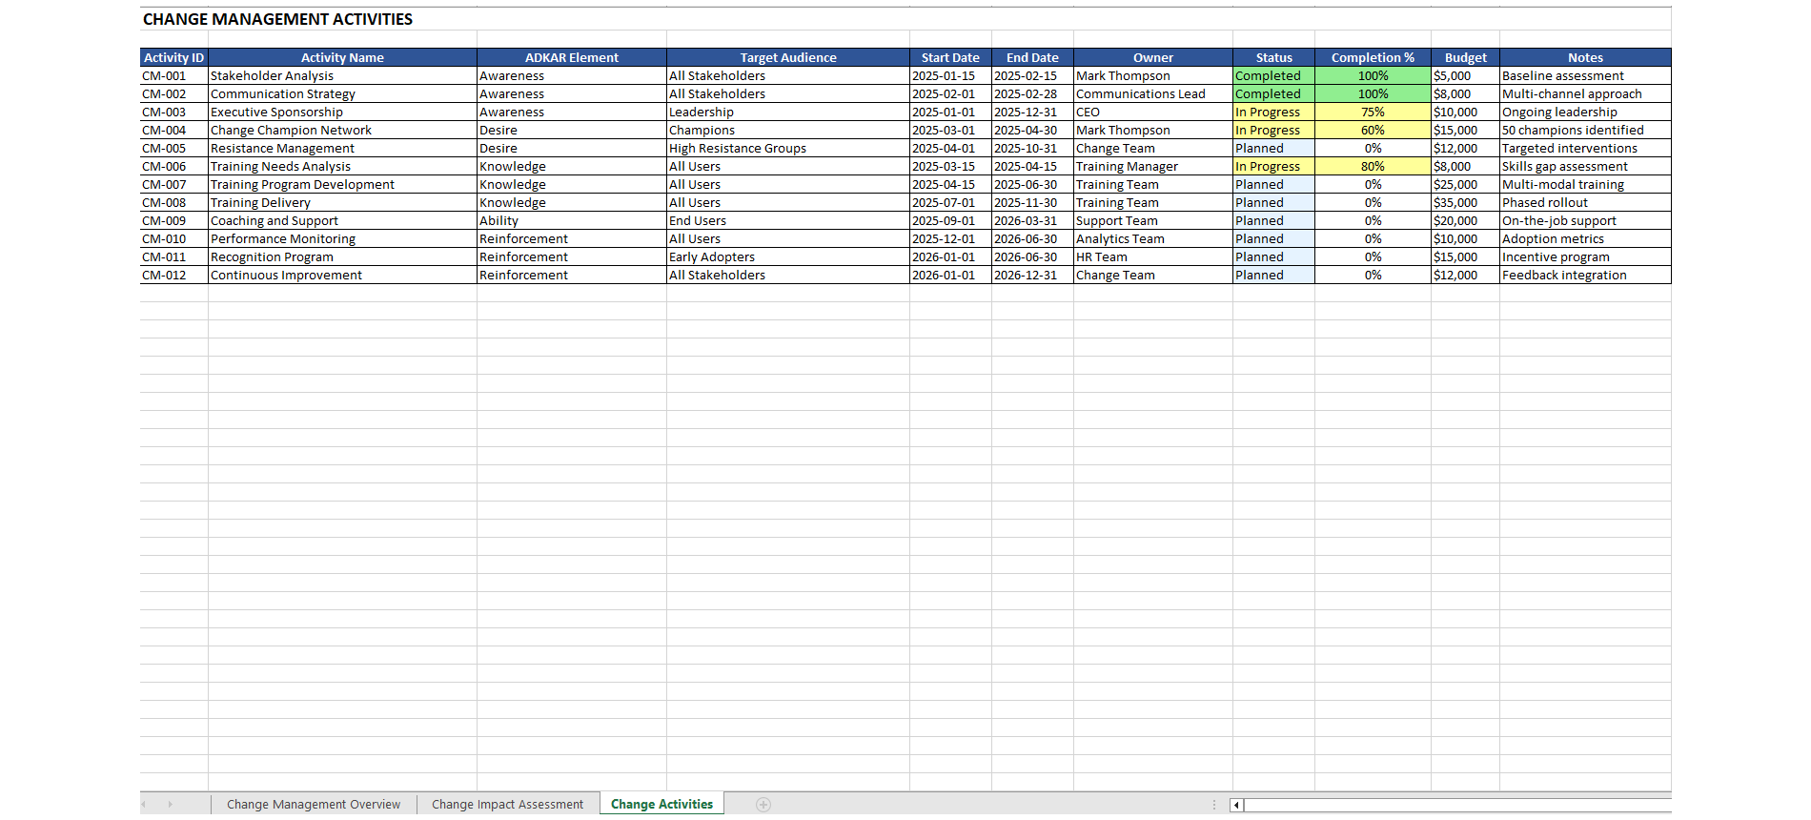Select the Training Manager owner cell
Screen dimensions: 1811x820
pos(1153,167)
